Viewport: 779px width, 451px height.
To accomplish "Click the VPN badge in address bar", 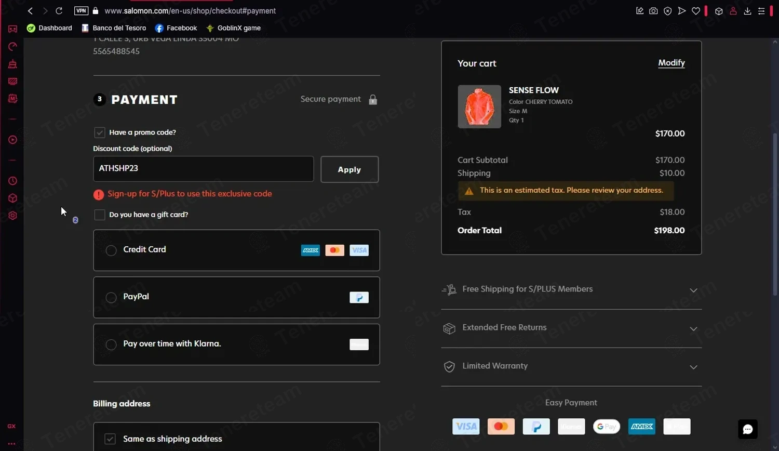I will pyautogui.click(x=81, y=11).
